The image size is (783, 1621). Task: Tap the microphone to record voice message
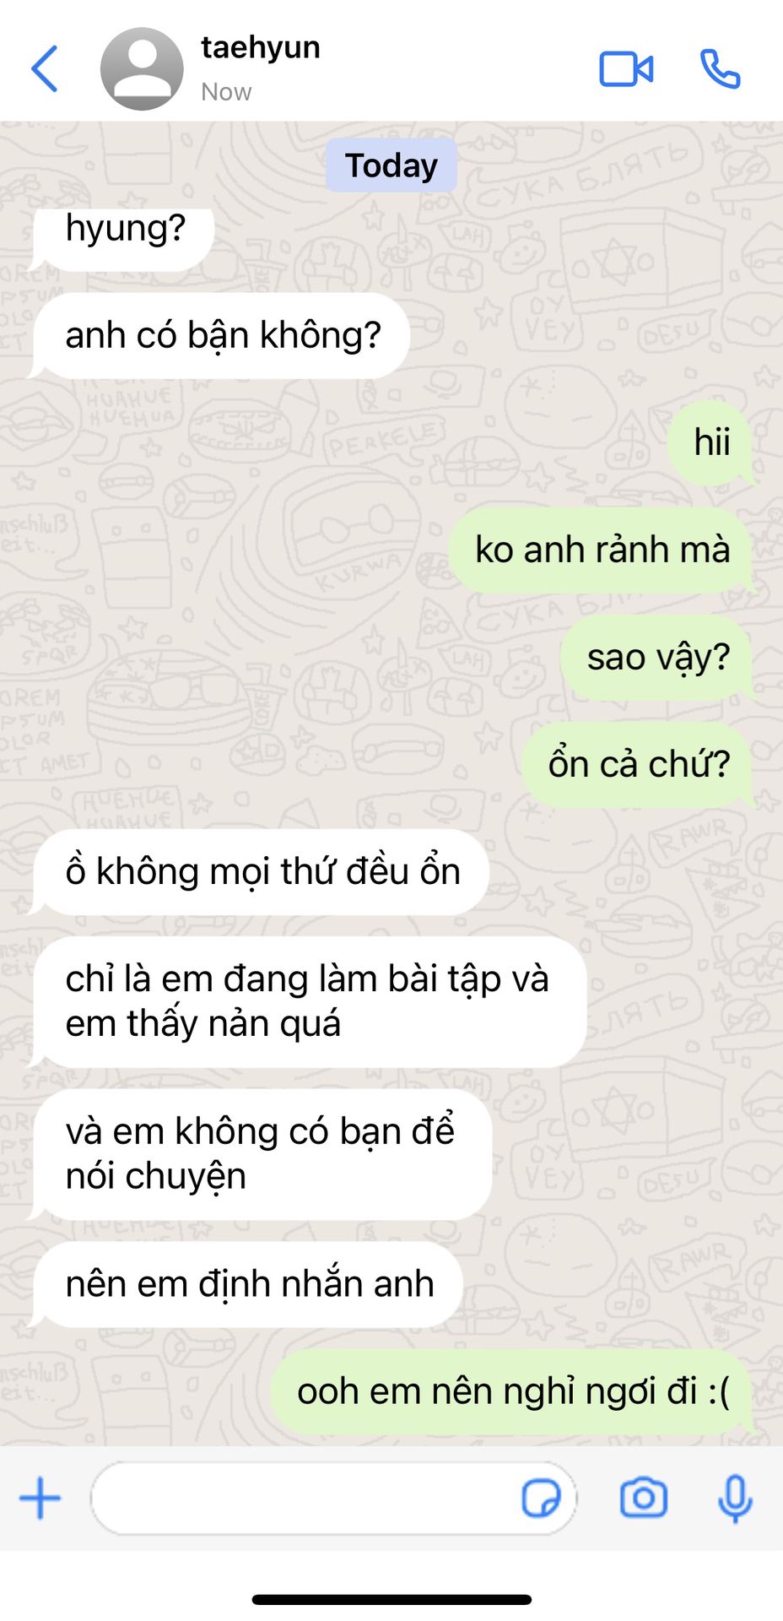coord(735,1499)
